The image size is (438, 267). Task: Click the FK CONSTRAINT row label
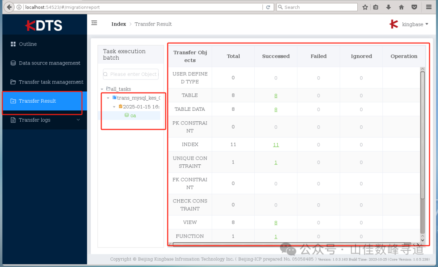pos(190,183)
